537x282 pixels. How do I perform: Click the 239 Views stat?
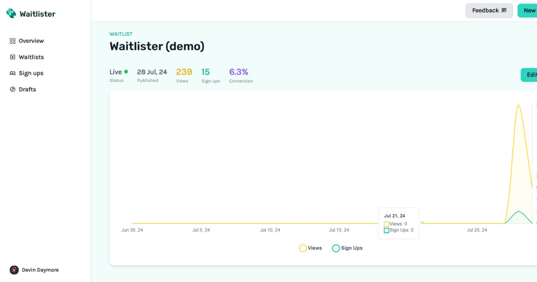coord(184,75)
